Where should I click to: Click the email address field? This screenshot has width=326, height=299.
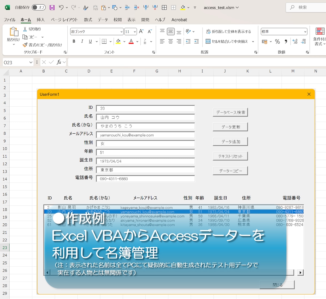pyautogui.click(x=145, y=135)
